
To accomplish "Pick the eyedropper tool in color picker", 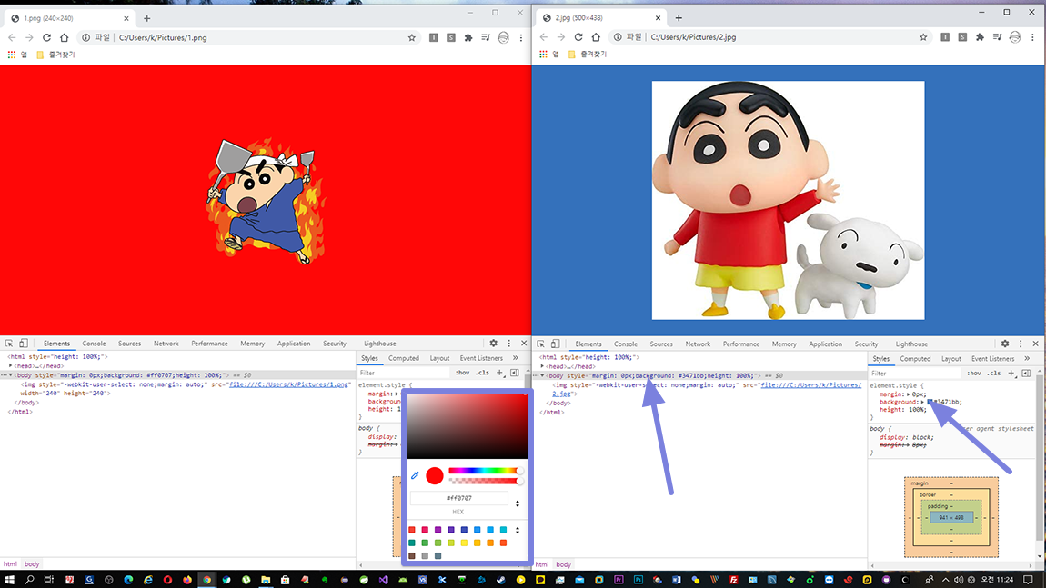I will 415,475.
